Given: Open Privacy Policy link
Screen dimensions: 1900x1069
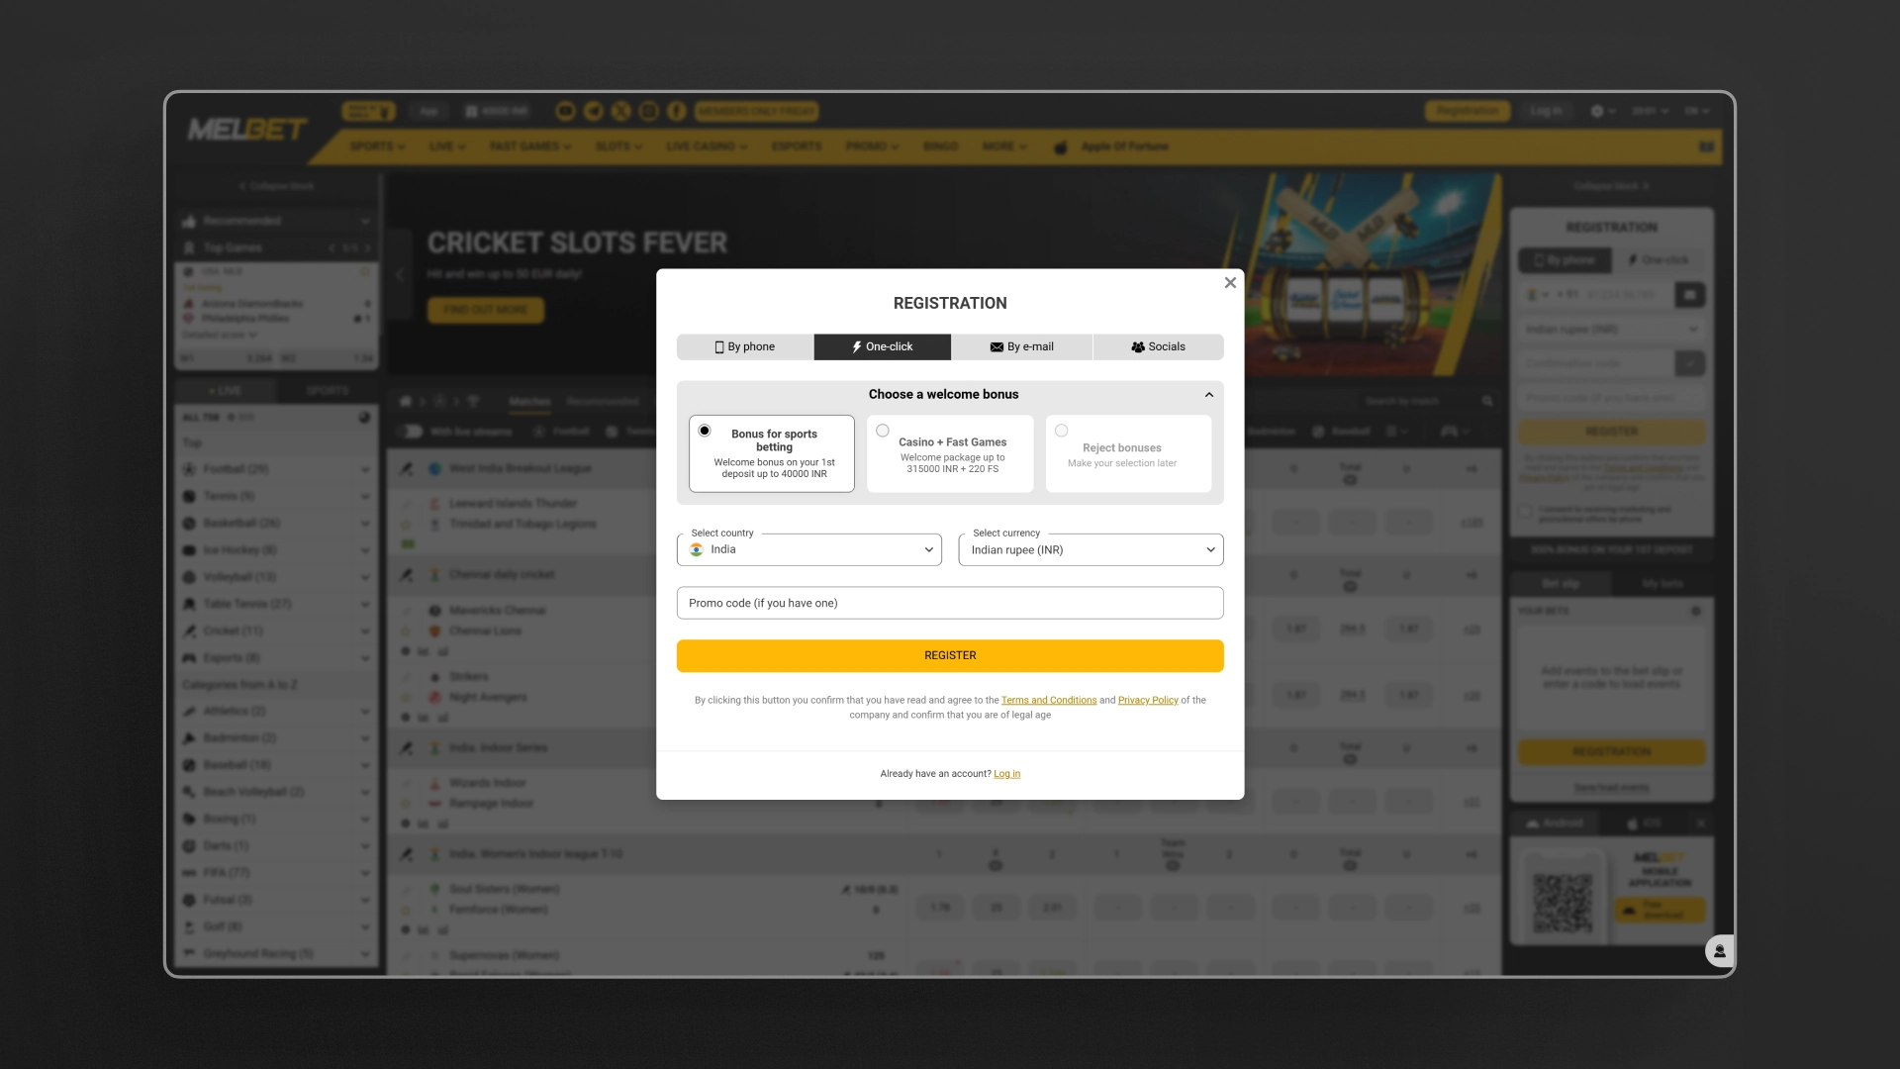Looking at the screenshot, I should [x=1148, y=701].
